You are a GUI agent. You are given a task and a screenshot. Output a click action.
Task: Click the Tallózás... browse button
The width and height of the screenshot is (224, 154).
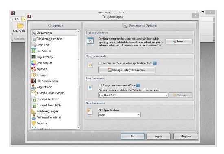181,95
